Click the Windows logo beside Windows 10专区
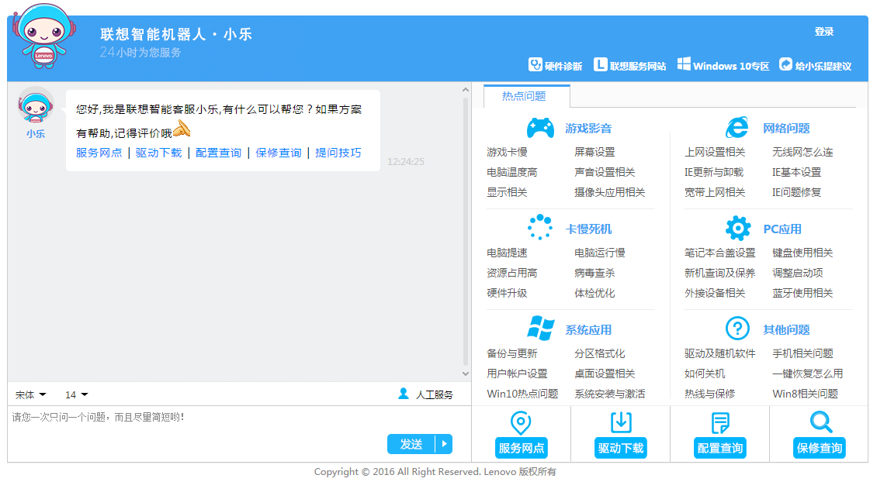The width and height of the screenshot is (870, 482). (684, 64)
